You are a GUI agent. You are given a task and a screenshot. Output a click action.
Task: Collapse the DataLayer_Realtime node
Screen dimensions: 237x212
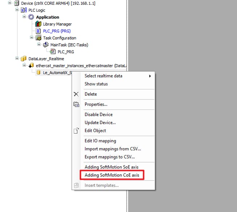(x=17, y=58)
